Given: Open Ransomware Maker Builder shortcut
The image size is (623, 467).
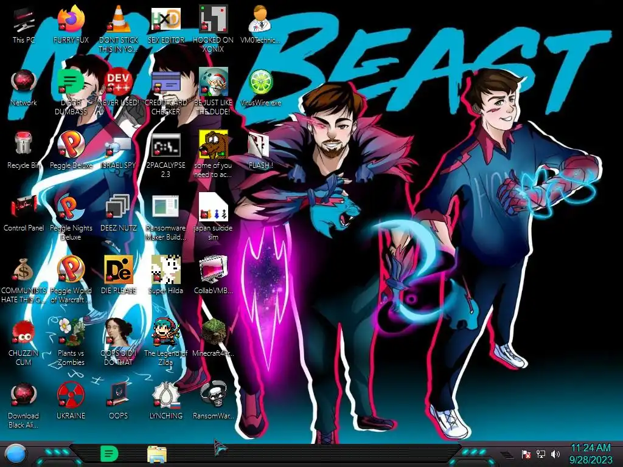Looking at the screenshot, I should tap(166, 218).
